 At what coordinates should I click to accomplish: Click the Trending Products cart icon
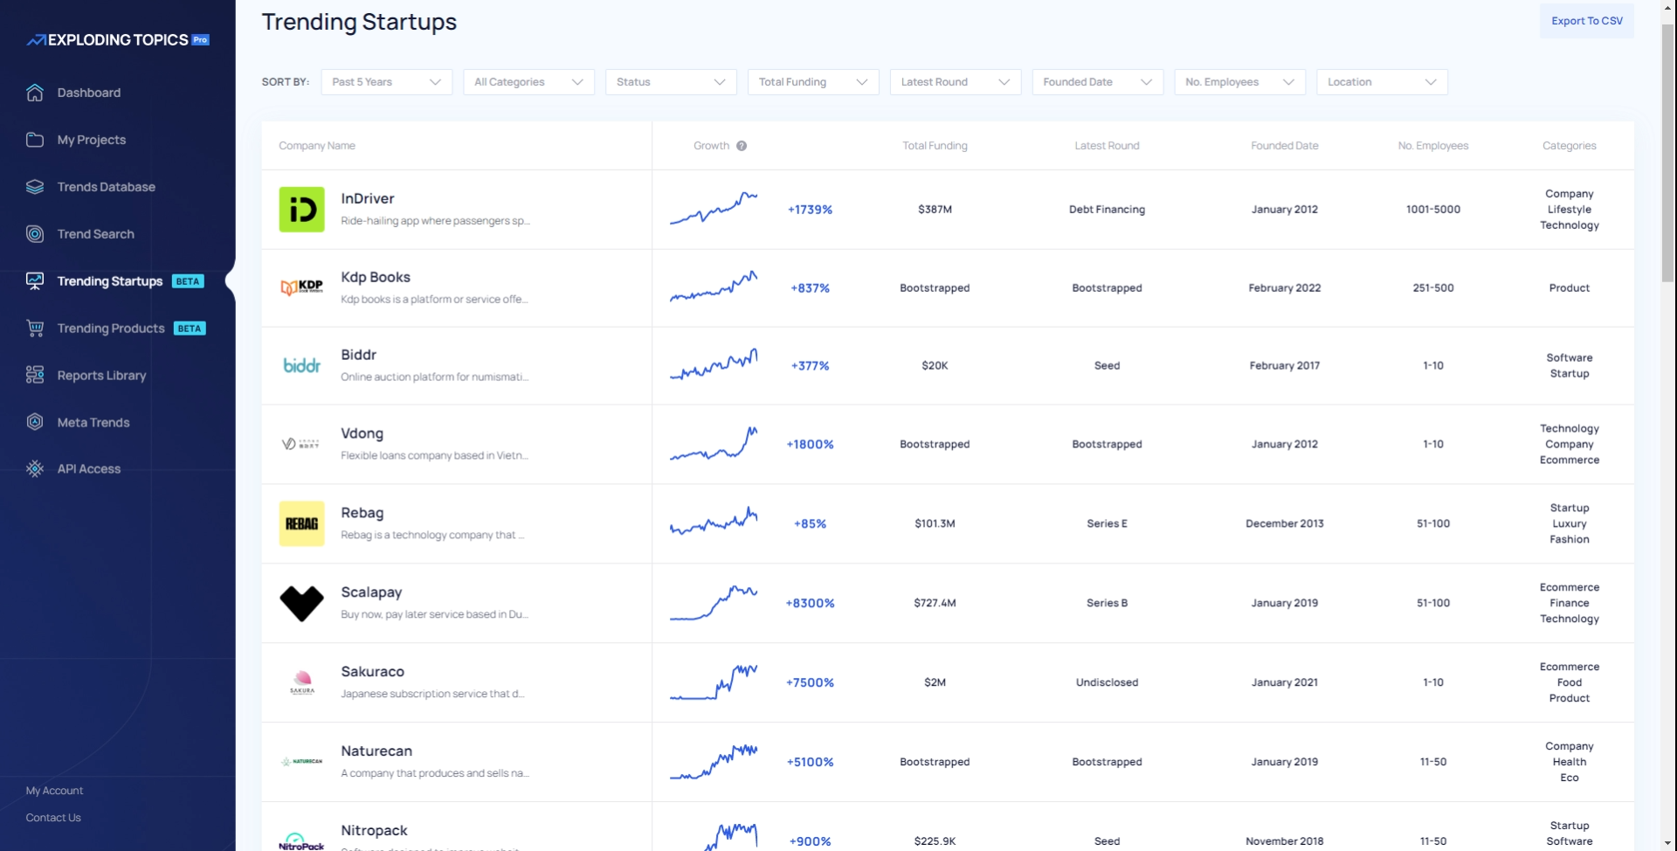pos(35,329)
